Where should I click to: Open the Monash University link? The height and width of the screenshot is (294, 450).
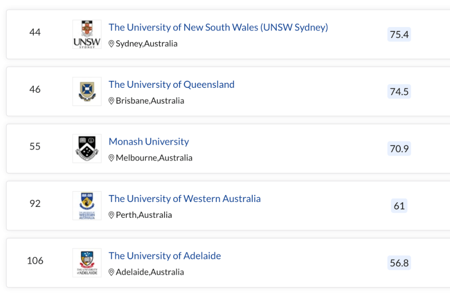pyautogui.click(x=149, y=142)
